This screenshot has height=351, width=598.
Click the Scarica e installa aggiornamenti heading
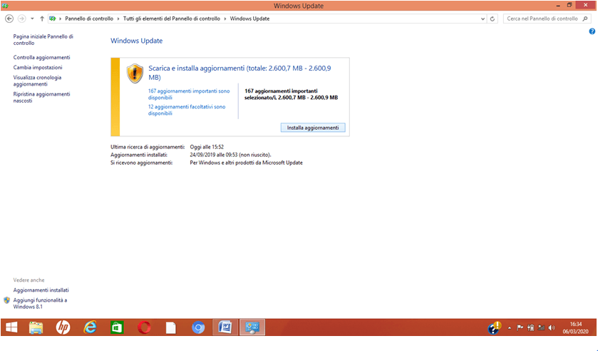(x=239, y=73)
